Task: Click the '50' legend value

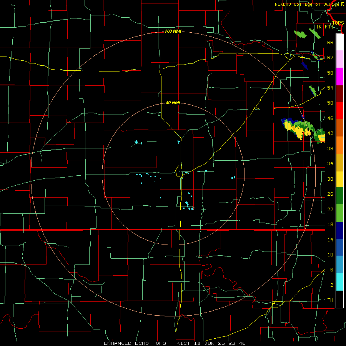Action: [330, 103]
